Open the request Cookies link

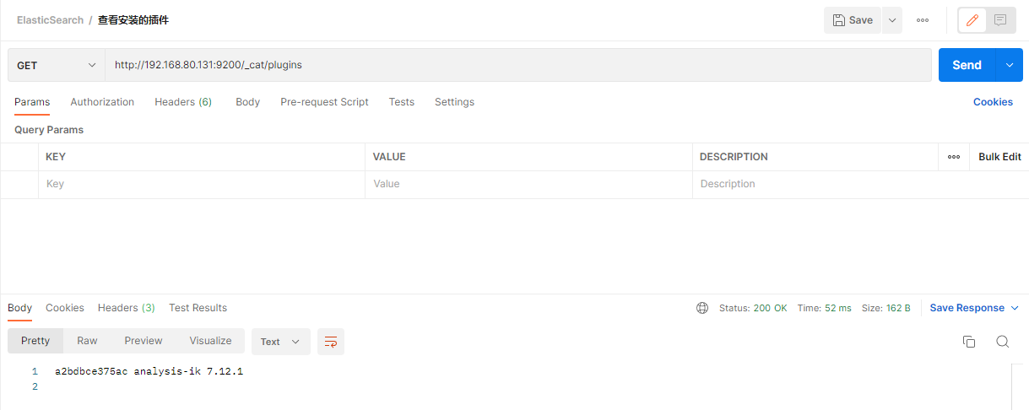[993, 102]
